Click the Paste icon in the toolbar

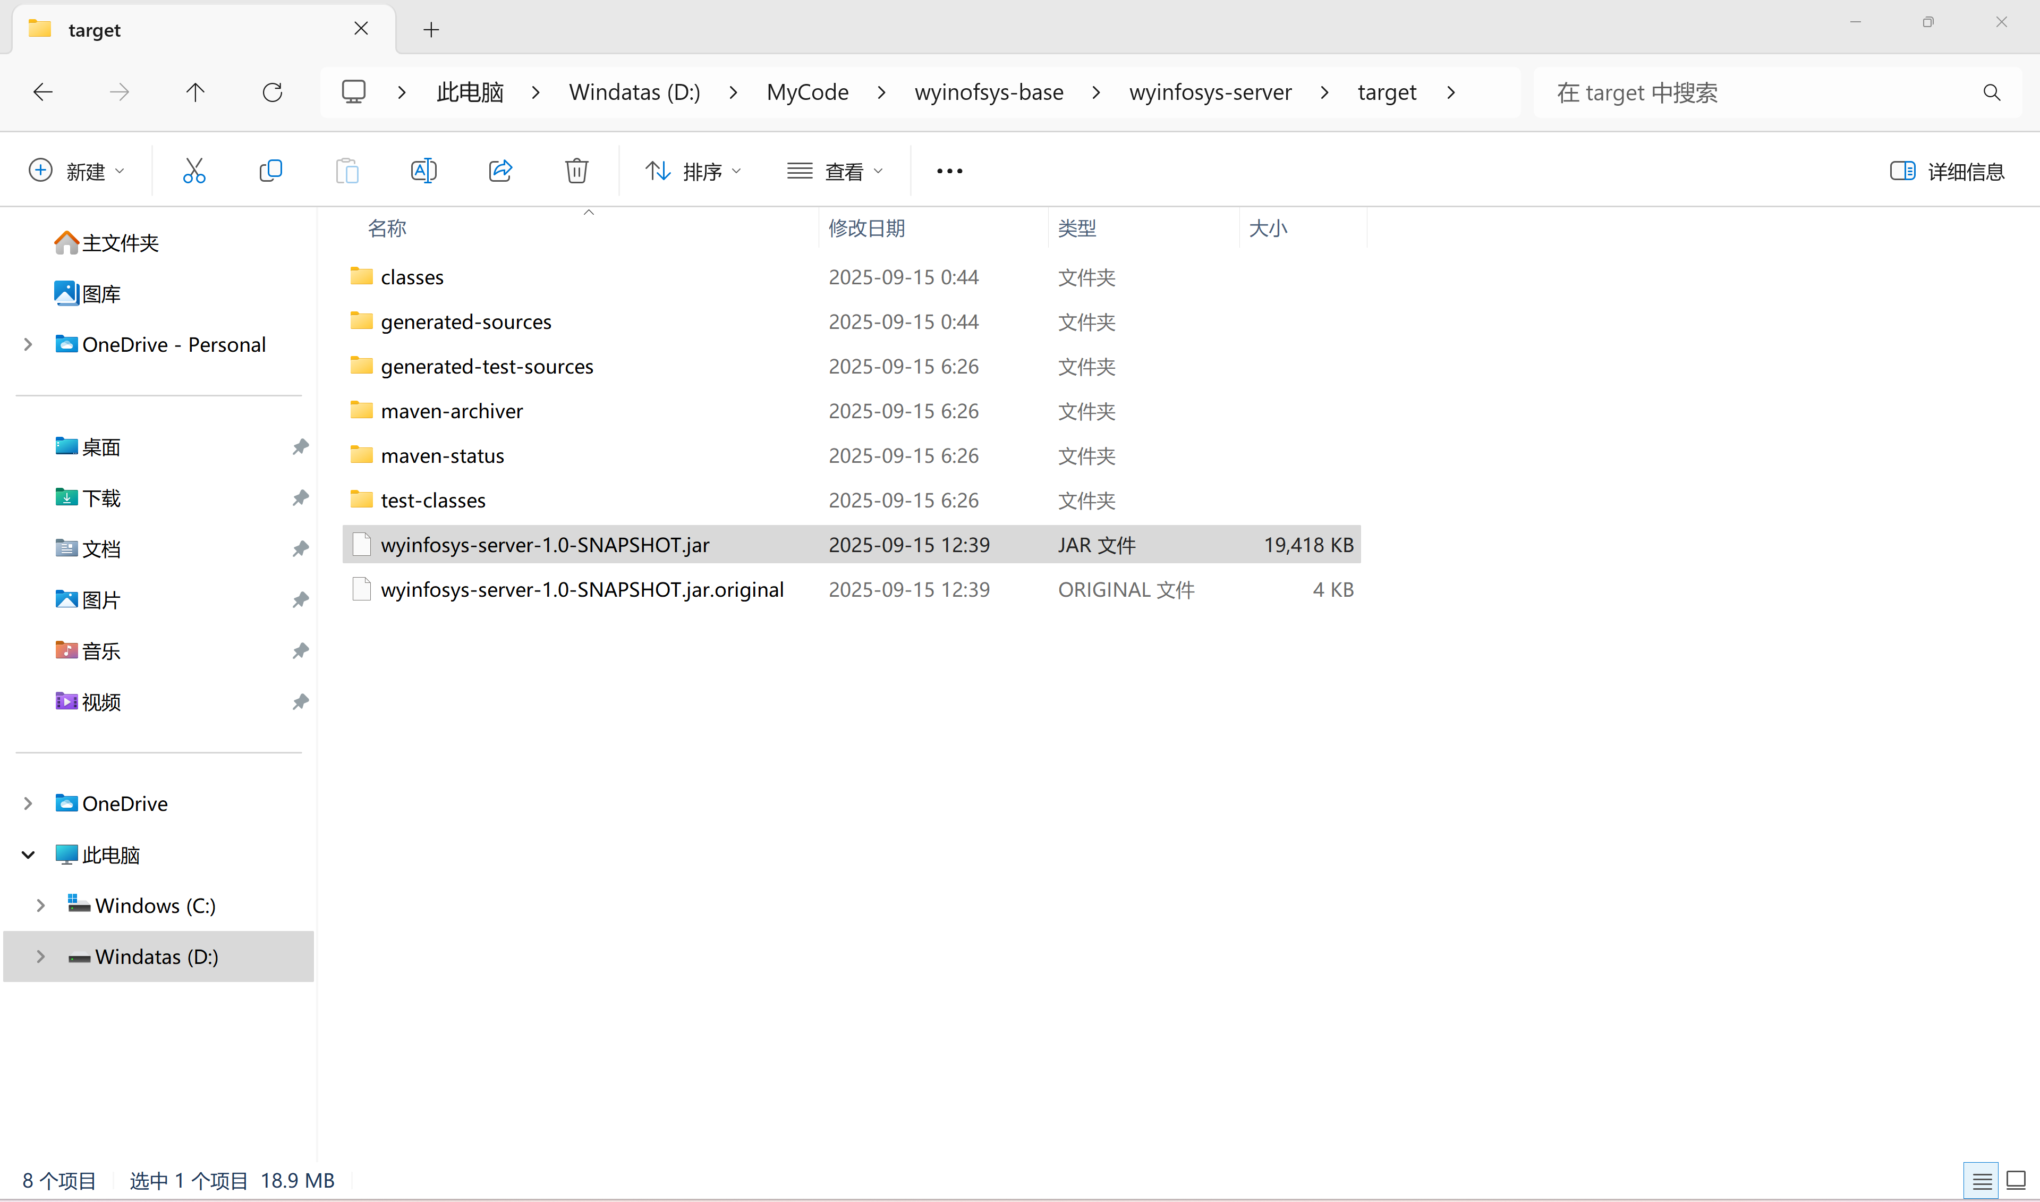[x=346, y=170]
